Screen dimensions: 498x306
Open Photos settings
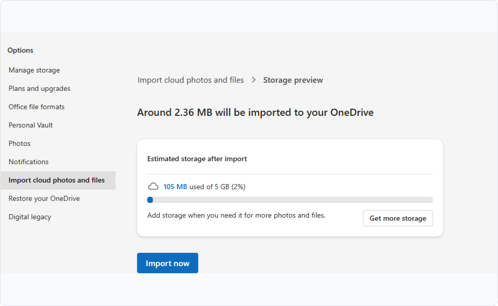point(19,143)
